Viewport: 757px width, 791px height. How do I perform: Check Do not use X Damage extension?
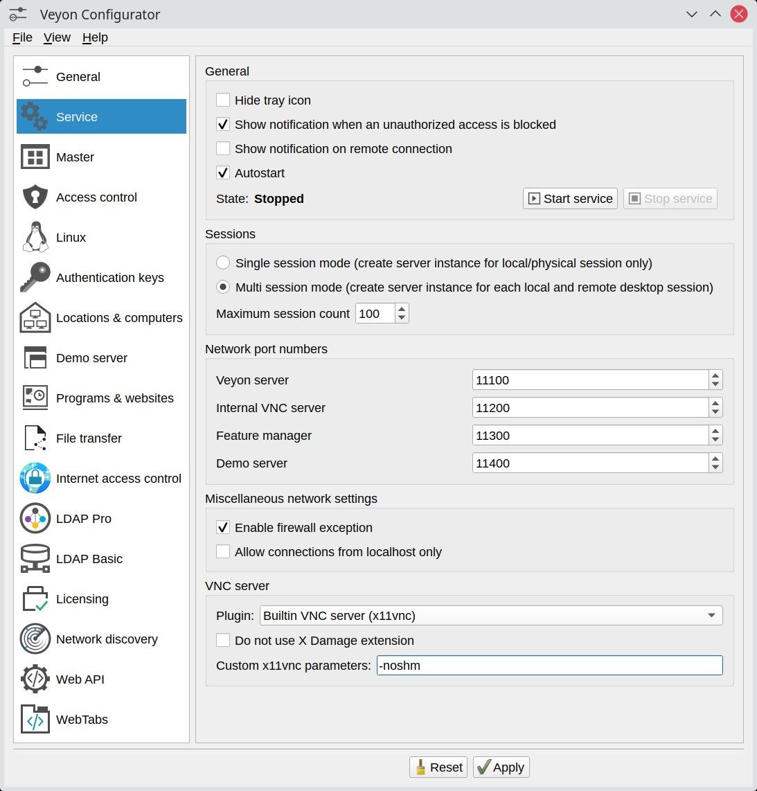[223, 640]
